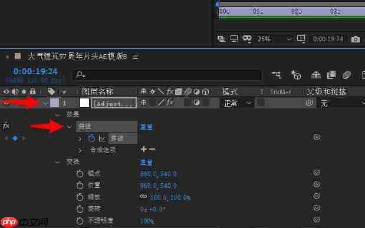Click the solo column header icon

click(x=24, y=92)
